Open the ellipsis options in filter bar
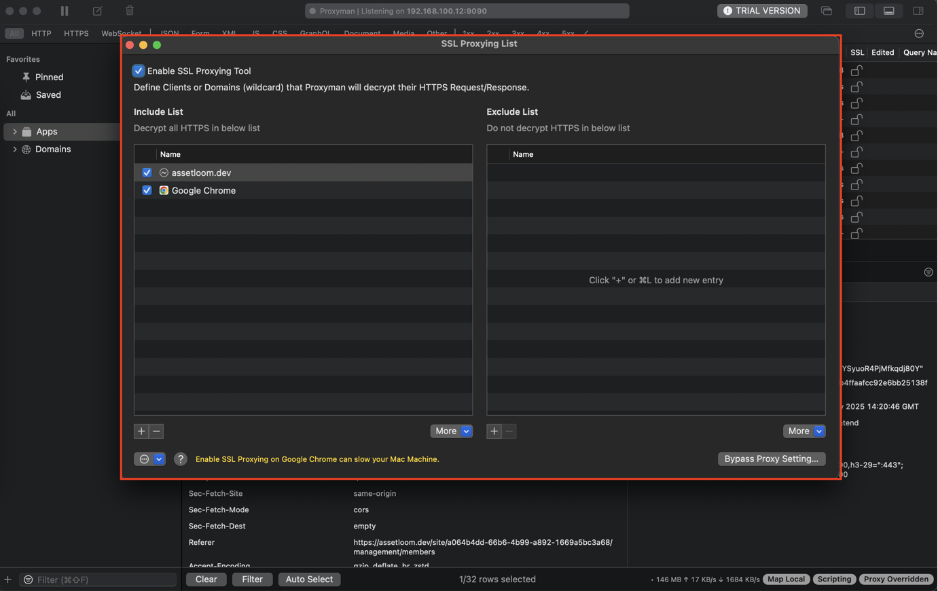This screenshot has width=938, height=591. (x=919, y=33)
